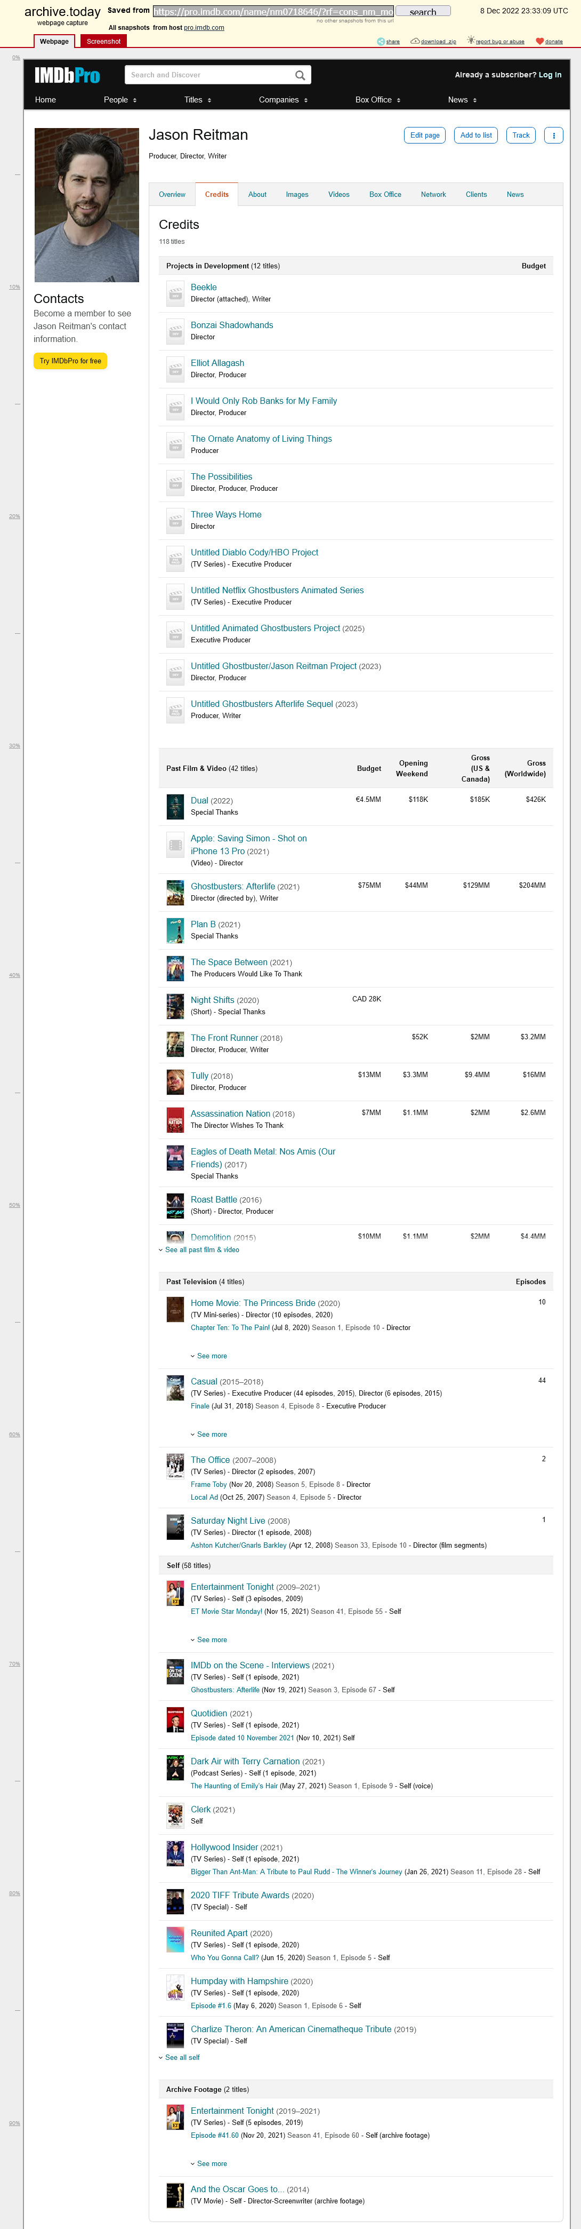Click the Edit page button
The width and height of the screenshot is (581, 2229).
pos(424,135)
